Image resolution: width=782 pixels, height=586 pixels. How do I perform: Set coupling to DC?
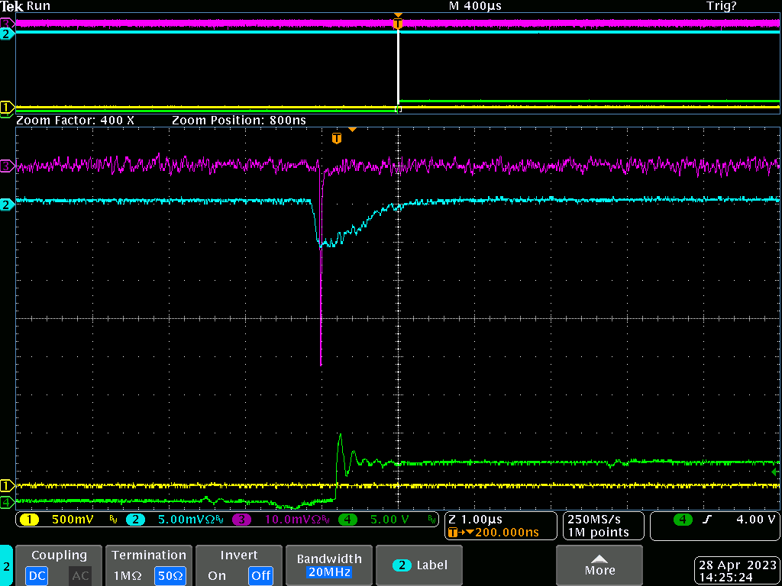click(37, 575)
